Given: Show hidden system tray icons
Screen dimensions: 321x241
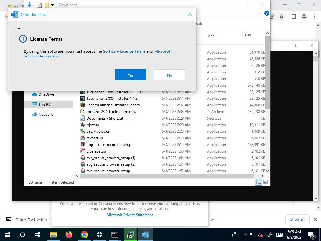Looking at the screenshot, I should [x=245, y=235].
